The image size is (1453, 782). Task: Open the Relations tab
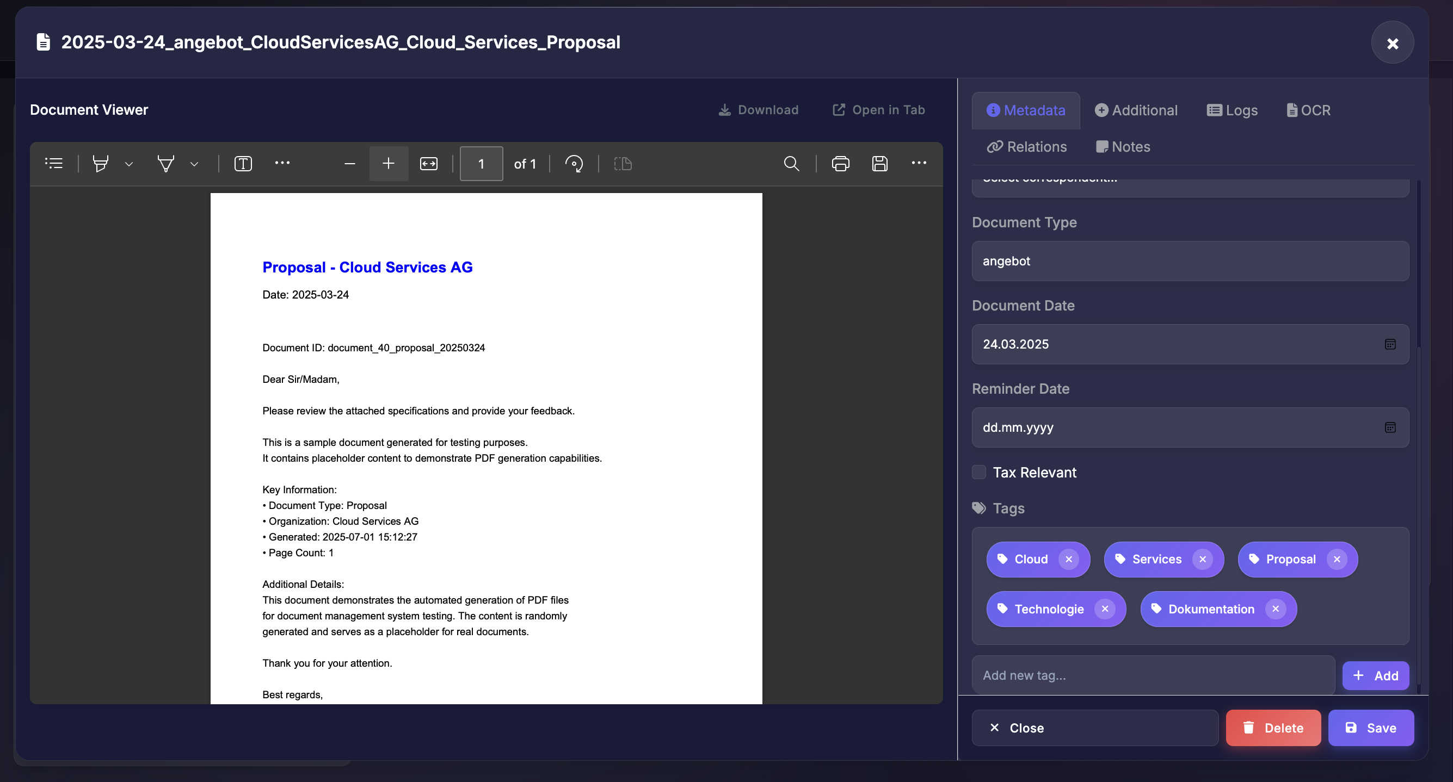click(1026, 147)
